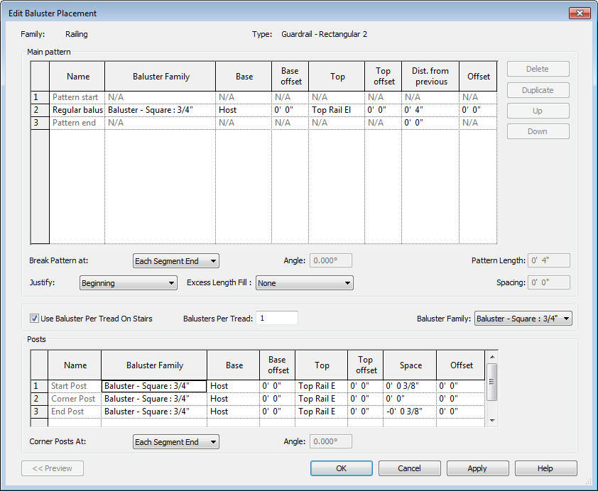Viewport: 598px width, 491px height.
Task: Open Baluster Family dropdown for treads
Action: tap(523, 319)
